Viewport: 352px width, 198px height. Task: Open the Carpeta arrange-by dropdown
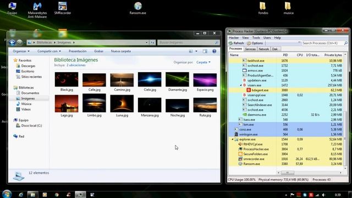(x=204, y=62)
